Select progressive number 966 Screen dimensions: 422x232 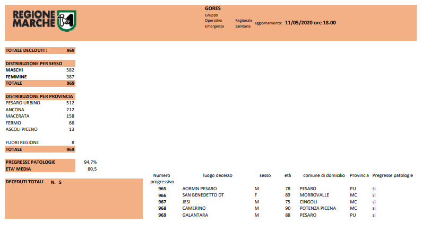click(162, 195)
